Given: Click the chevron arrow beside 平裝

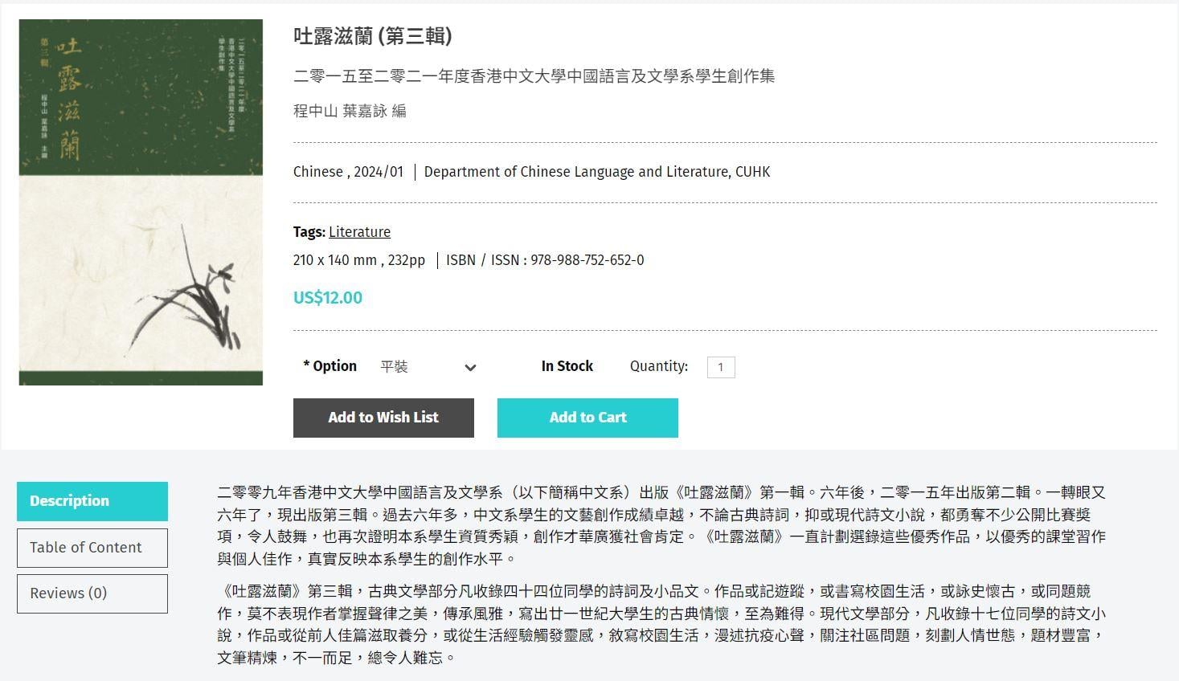Looking at the screenshot, I should (470, 368).
